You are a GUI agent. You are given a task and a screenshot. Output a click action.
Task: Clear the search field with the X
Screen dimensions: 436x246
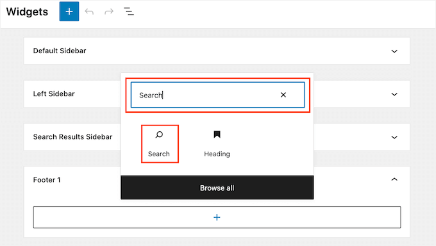(283, 95)
